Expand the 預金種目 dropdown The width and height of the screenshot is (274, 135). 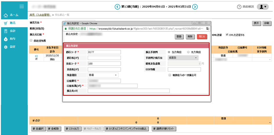[x=103, y=75]
